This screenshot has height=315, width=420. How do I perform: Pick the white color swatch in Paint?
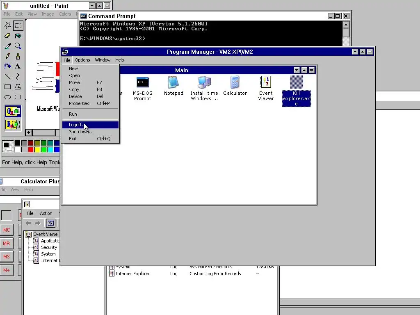coord(17,149)
